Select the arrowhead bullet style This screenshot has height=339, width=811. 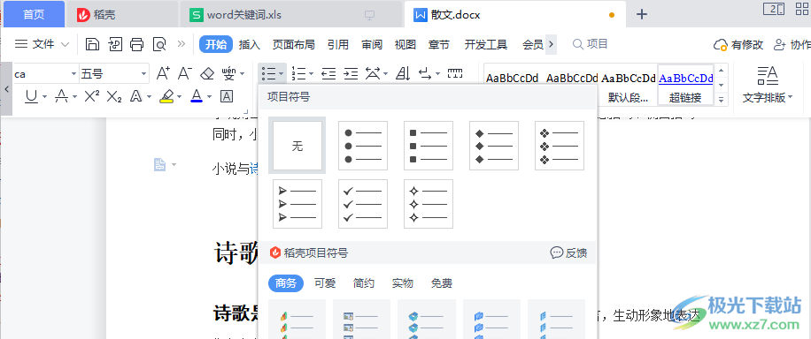pos(297,204)
